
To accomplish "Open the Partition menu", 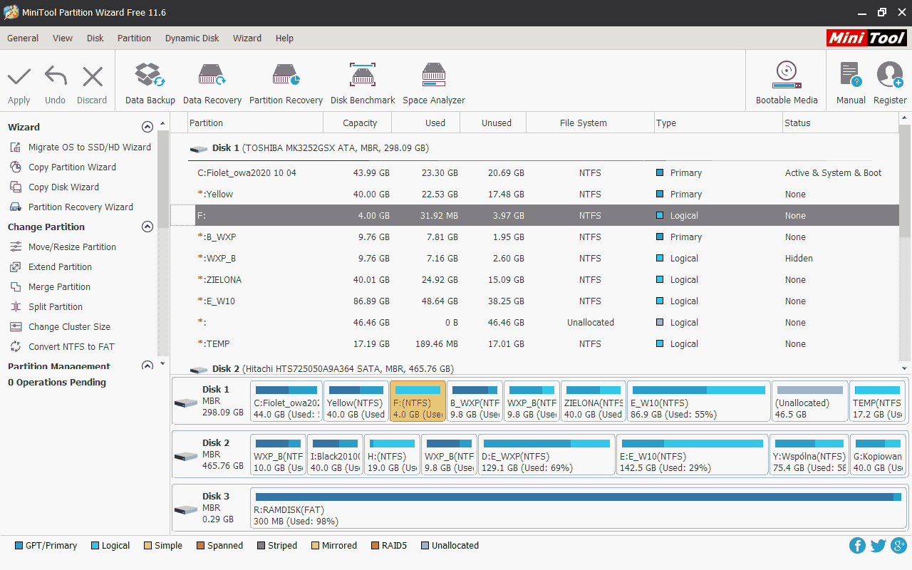I will [x=134, y=38].
